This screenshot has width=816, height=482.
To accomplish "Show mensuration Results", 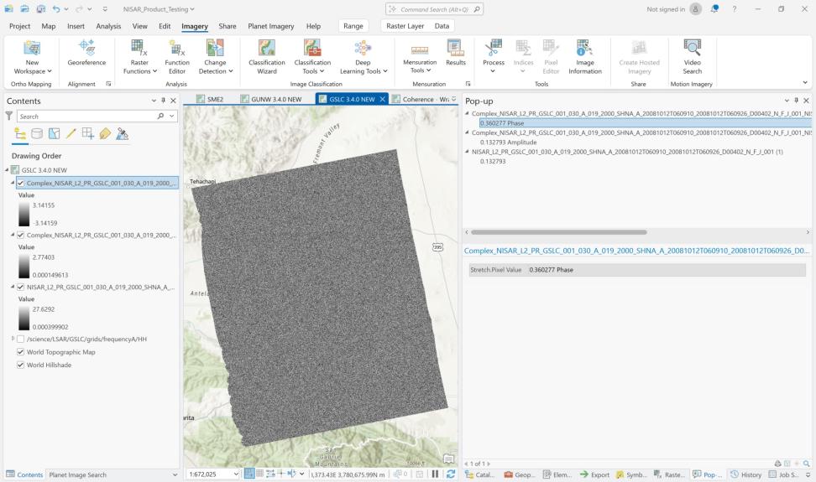I will [455, 53].
